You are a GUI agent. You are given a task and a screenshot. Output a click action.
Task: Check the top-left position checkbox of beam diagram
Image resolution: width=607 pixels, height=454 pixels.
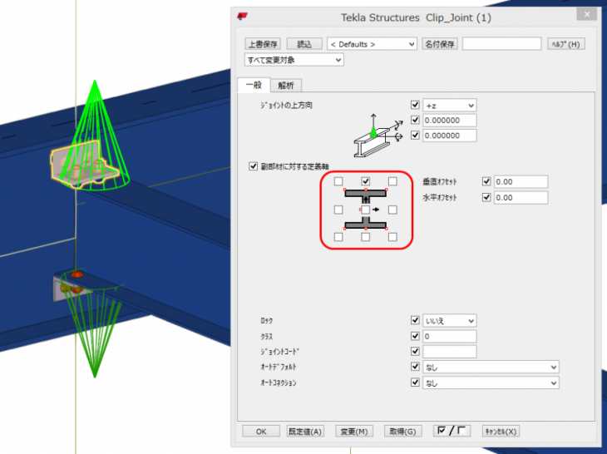click(x=338, y=181)
